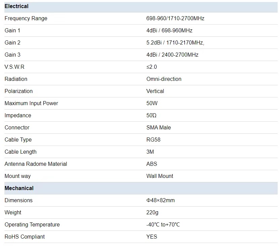Select the Maximum Input Power label
279x246 pixels.
tap(31, 103)
